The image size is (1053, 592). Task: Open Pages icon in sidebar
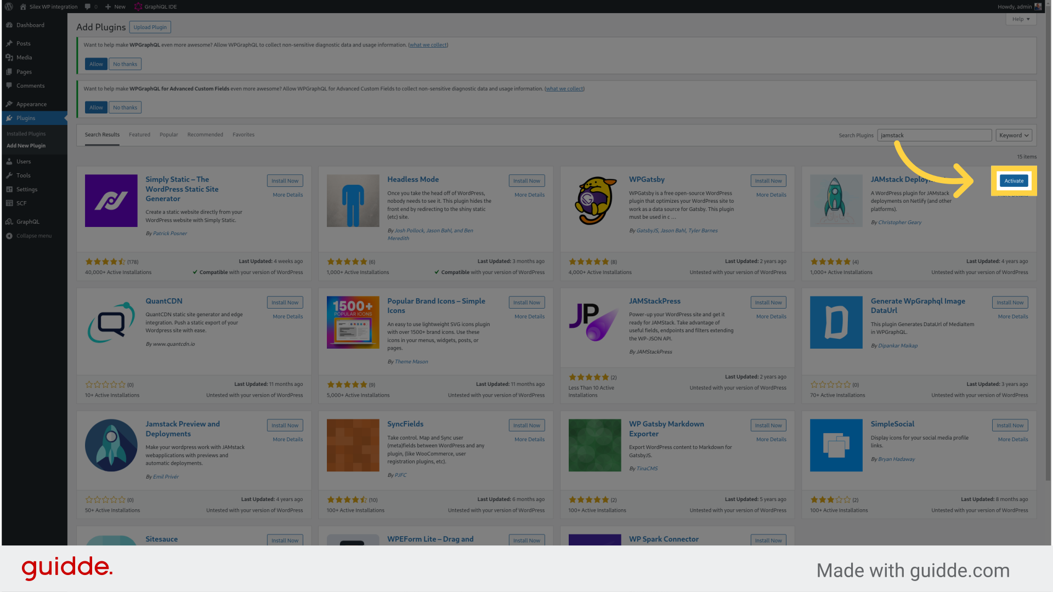pos(9,72)
